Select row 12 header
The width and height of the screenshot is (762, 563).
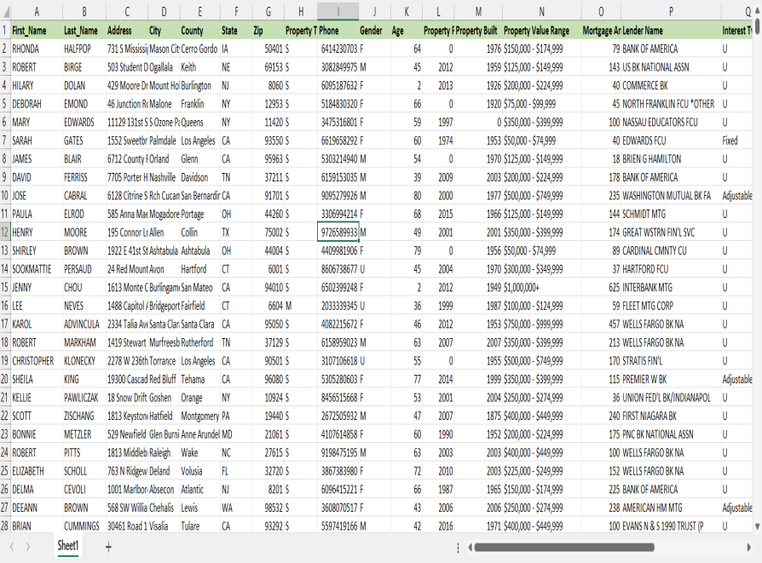[x=5, y=233]
